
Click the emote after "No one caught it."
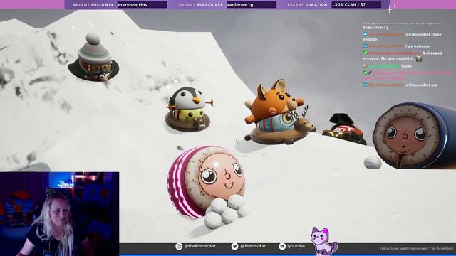click(419, 58)
